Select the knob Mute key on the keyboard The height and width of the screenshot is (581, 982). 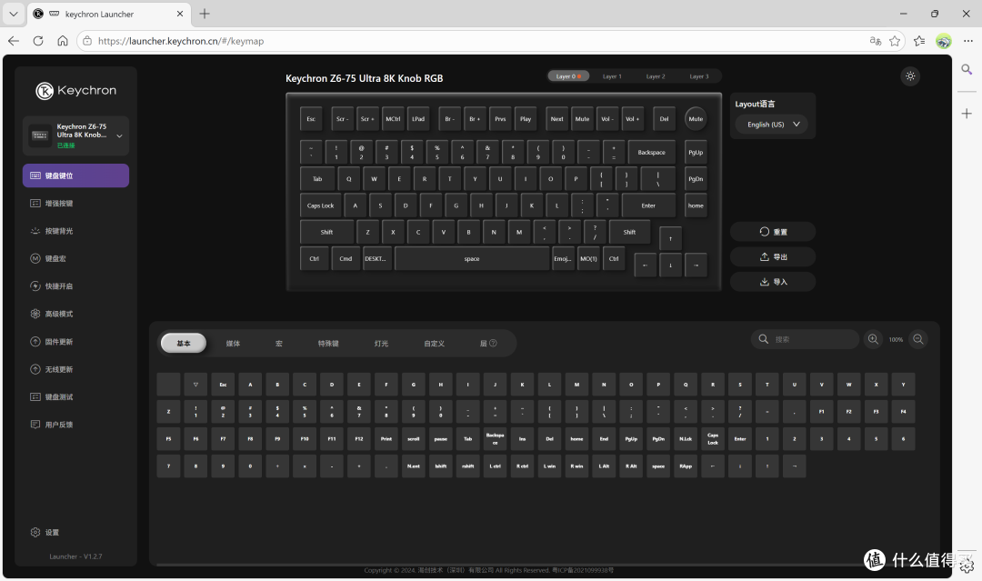(x=696, y=119)
